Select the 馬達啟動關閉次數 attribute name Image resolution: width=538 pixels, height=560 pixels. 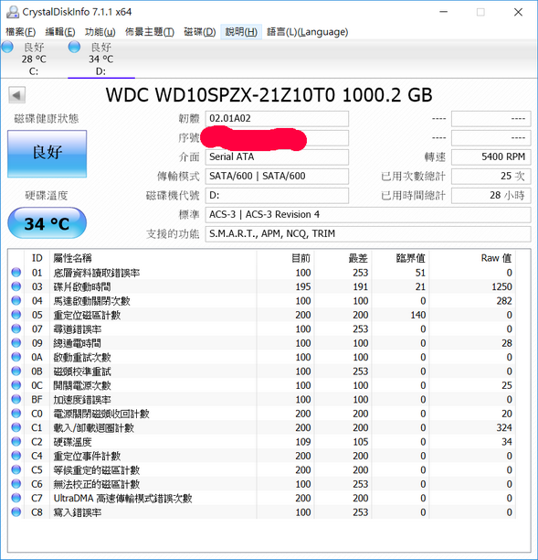point(91,301)
